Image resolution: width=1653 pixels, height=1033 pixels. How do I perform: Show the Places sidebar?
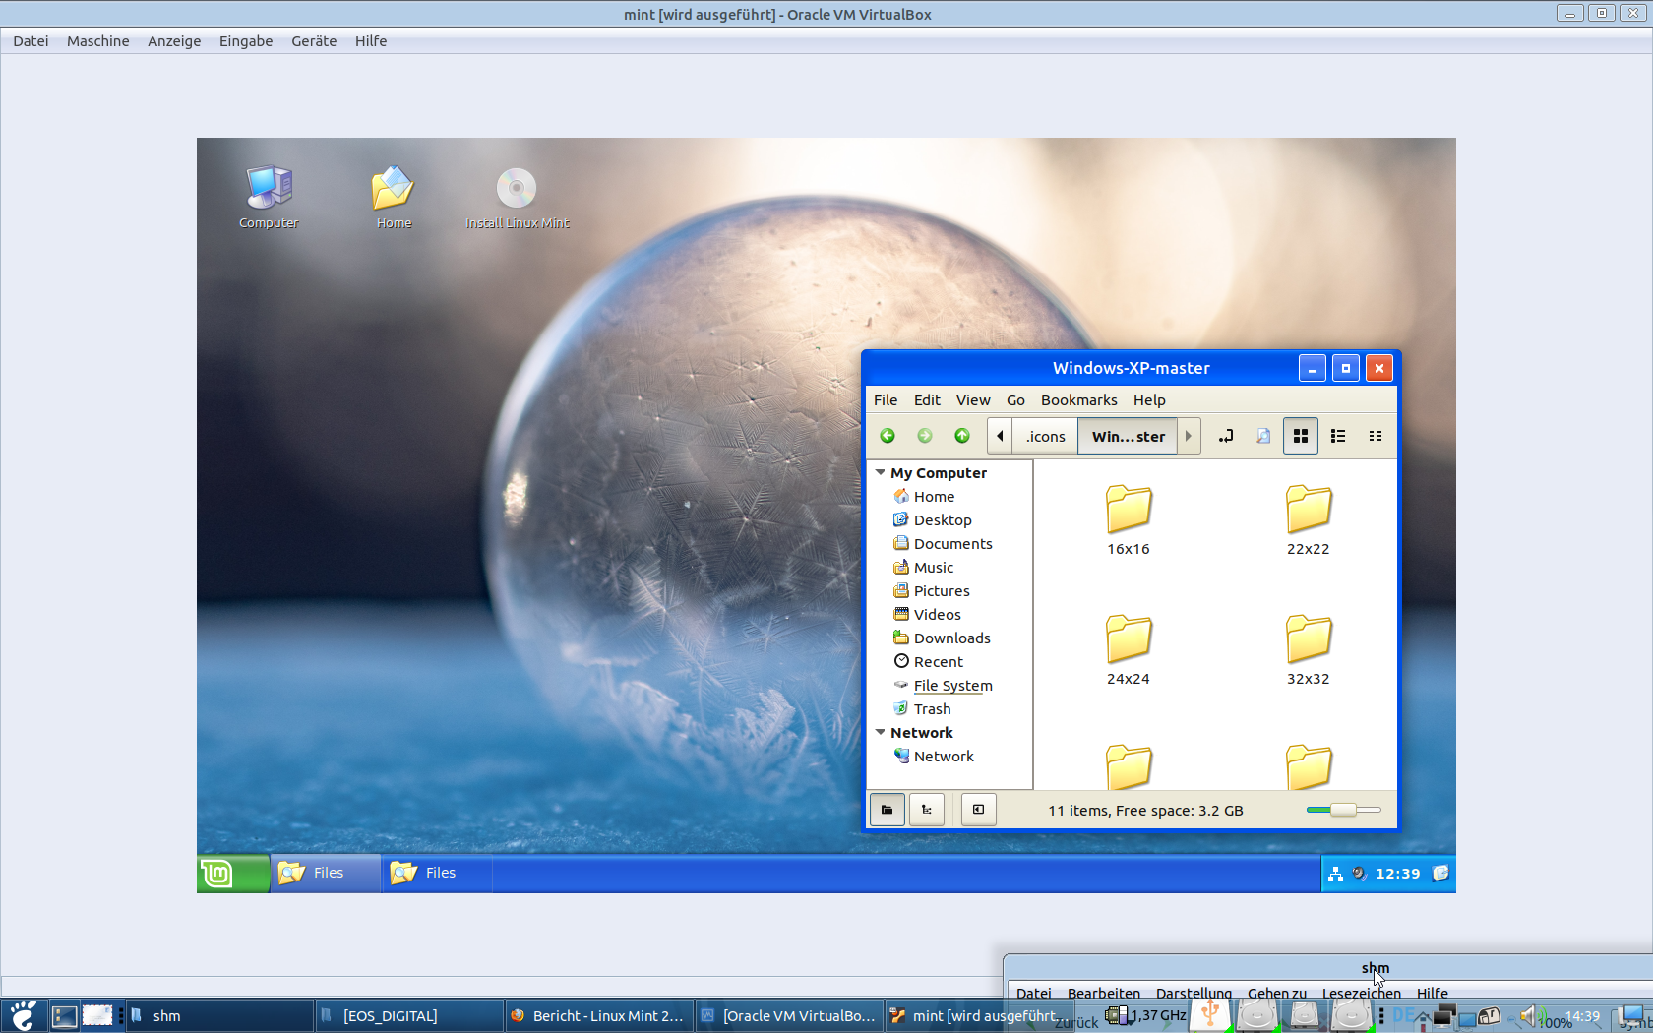point(888,810)
